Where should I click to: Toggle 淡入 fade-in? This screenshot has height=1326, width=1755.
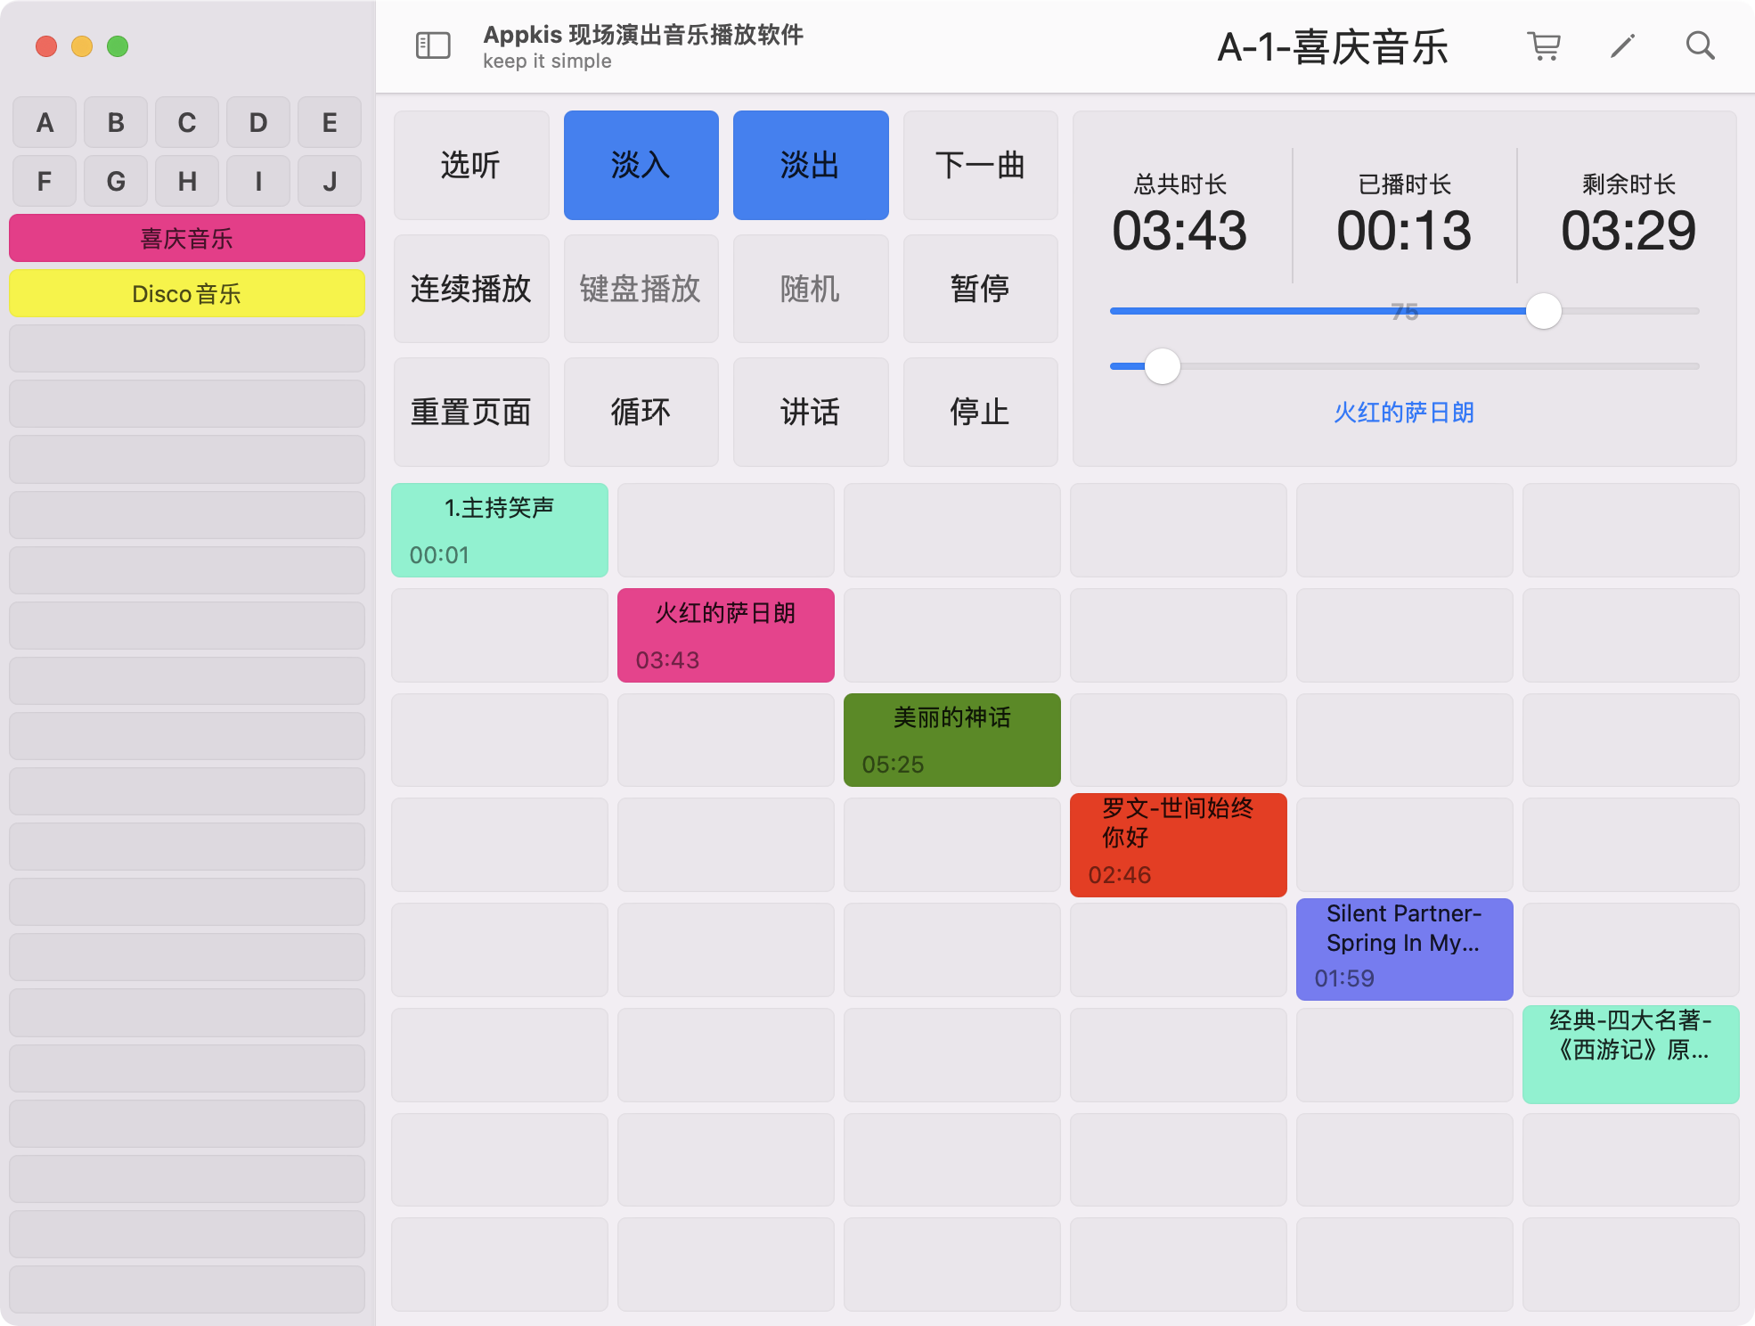(x=641, y=165)
